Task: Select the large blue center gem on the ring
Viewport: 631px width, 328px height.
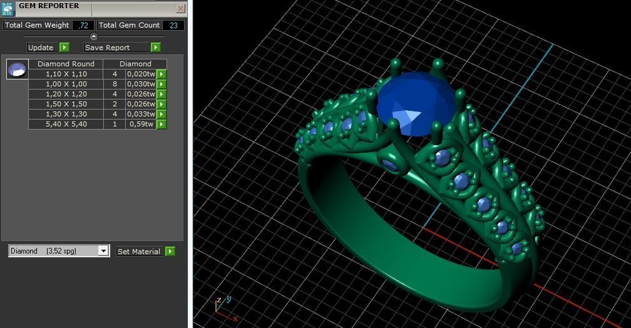Action: [415, 104]
